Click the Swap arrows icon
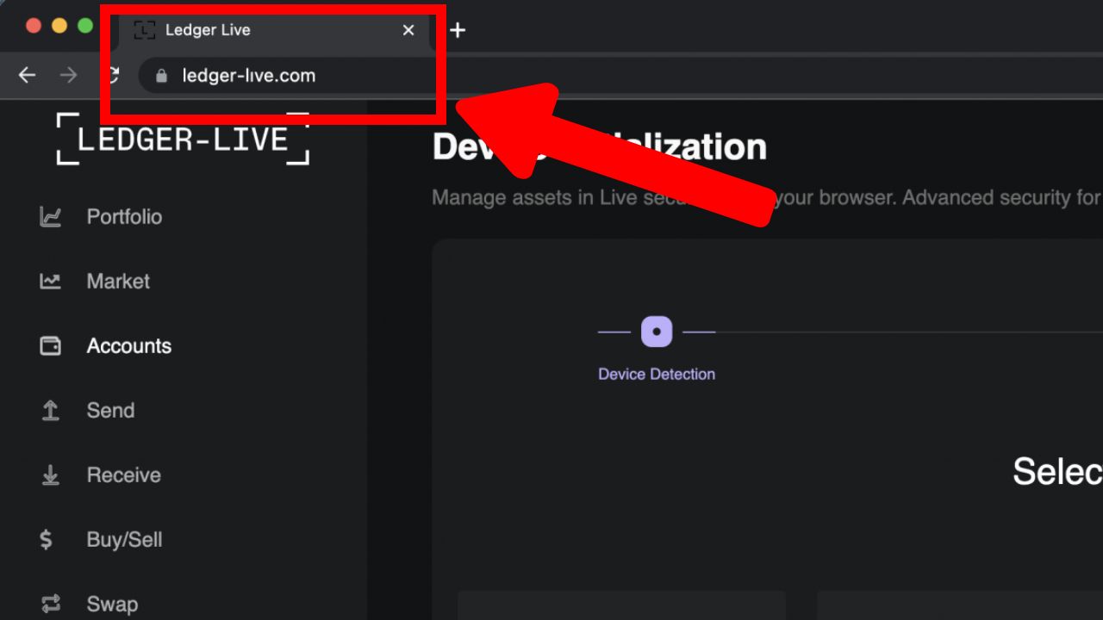This screenshot has height=620, width=1103. [50, 603]
